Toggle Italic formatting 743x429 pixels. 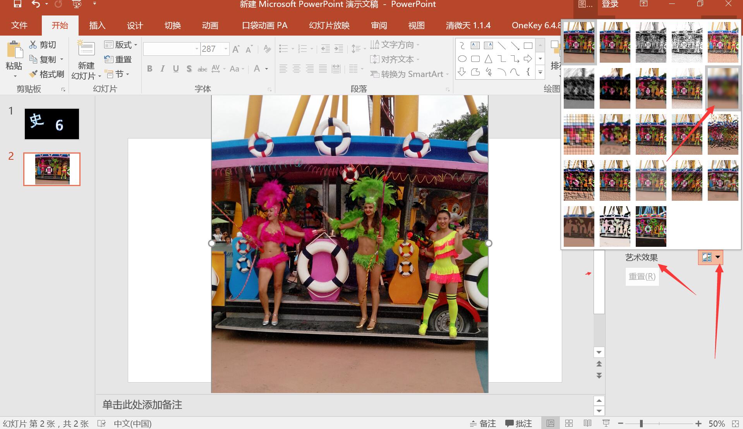click(x=163, y=69)
